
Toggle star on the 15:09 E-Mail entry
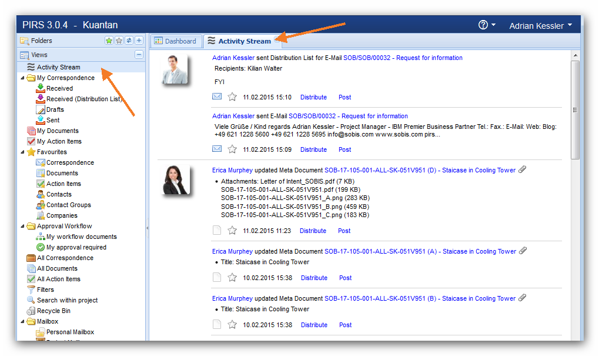[x=232, y=149]
